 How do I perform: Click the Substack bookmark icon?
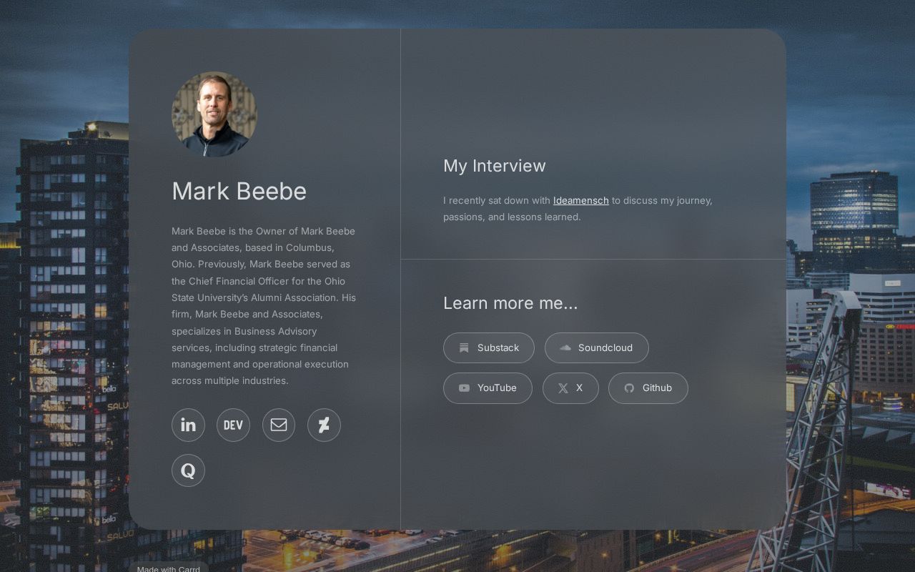tap(465, 347)
